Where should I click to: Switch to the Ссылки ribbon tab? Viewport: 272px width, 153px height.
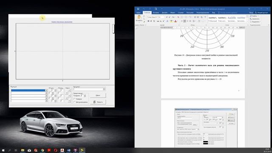(x=181, y=13)
